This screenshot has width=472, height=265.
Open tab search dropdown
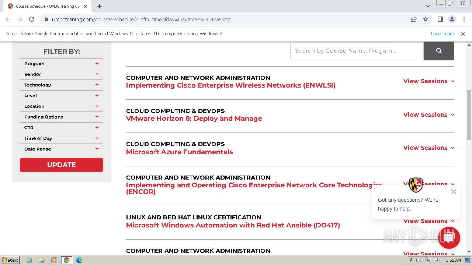pos(428,6)
